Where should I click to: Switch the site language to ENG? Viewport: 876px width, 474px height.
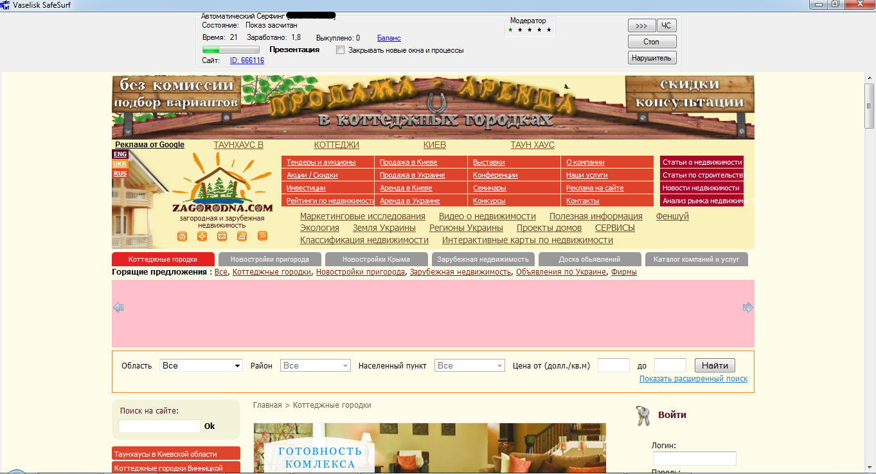(120, 154)
